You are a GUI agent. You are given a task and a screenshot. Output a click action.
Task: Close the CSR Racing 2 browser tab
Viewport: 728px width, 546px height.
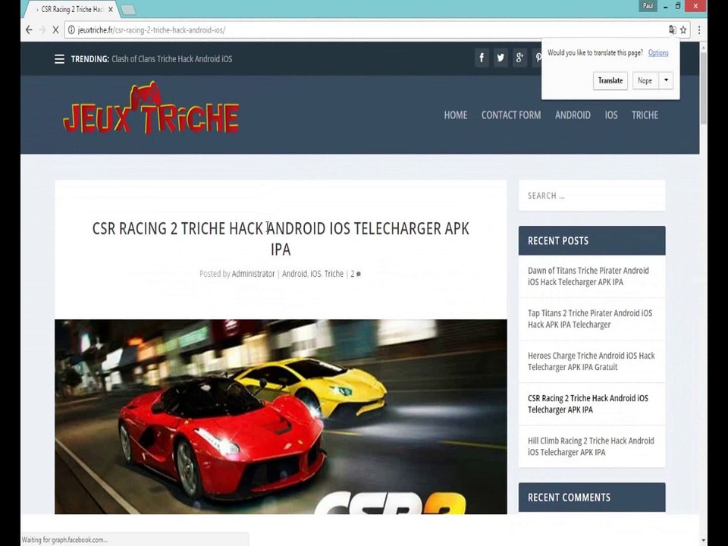pos(111,9)
